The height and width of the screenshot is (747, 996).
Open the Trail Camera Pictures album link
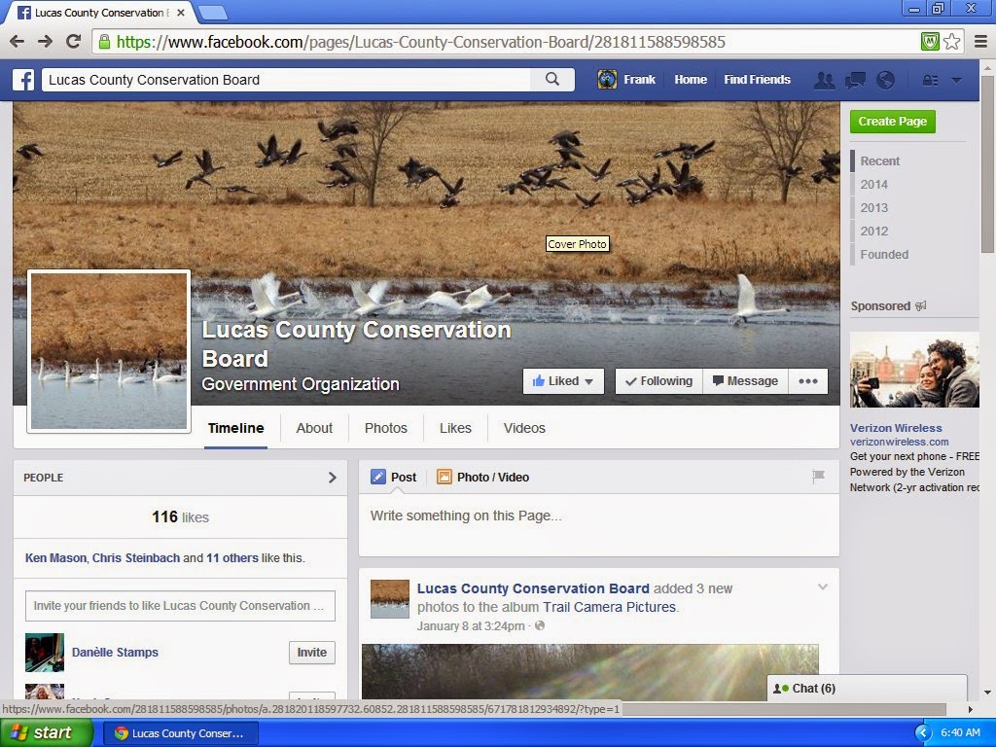(x=609, y=607)
